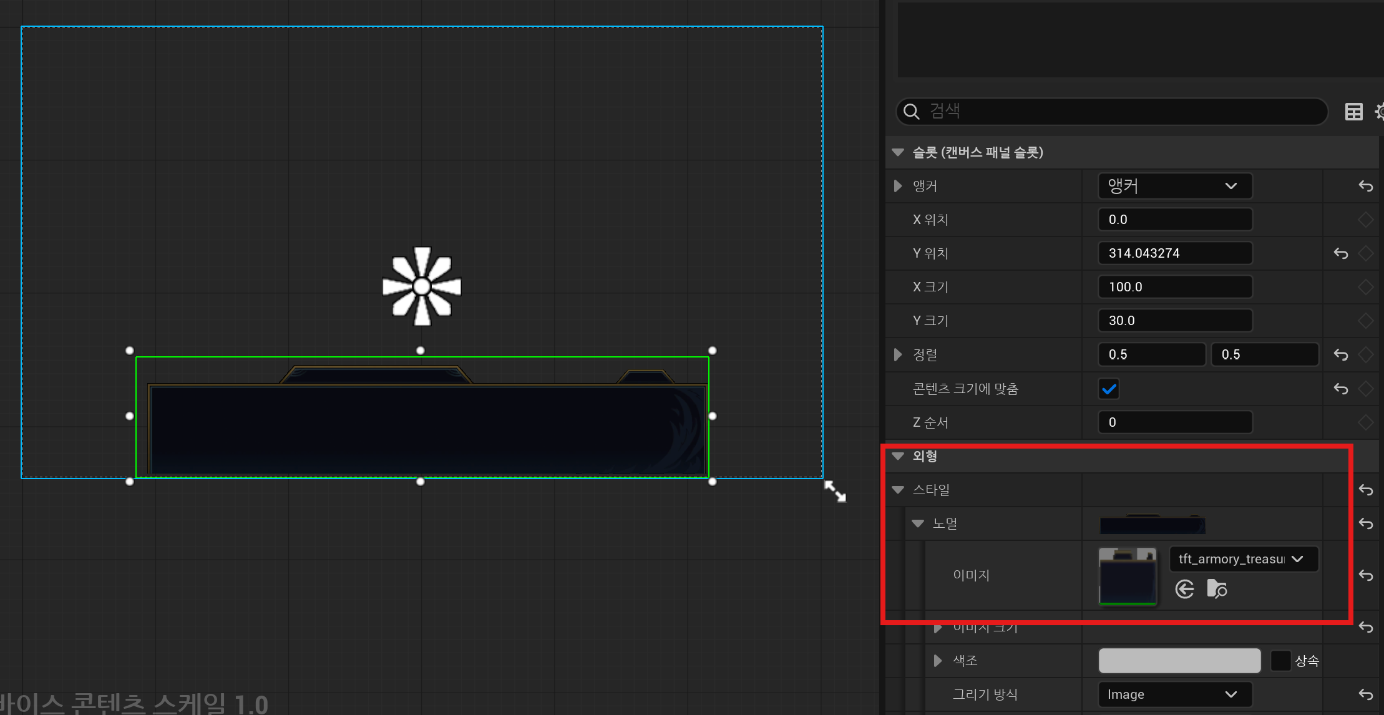Add keyframe diamond for Y 위치
Screen dimensions: 1384x715
point(1365,253)
